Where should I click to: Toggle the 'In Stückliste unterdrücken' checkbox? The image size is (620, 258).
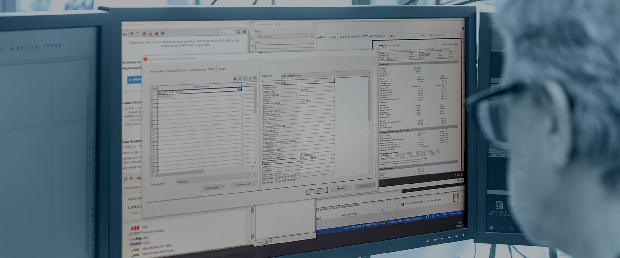coord(301,141)
